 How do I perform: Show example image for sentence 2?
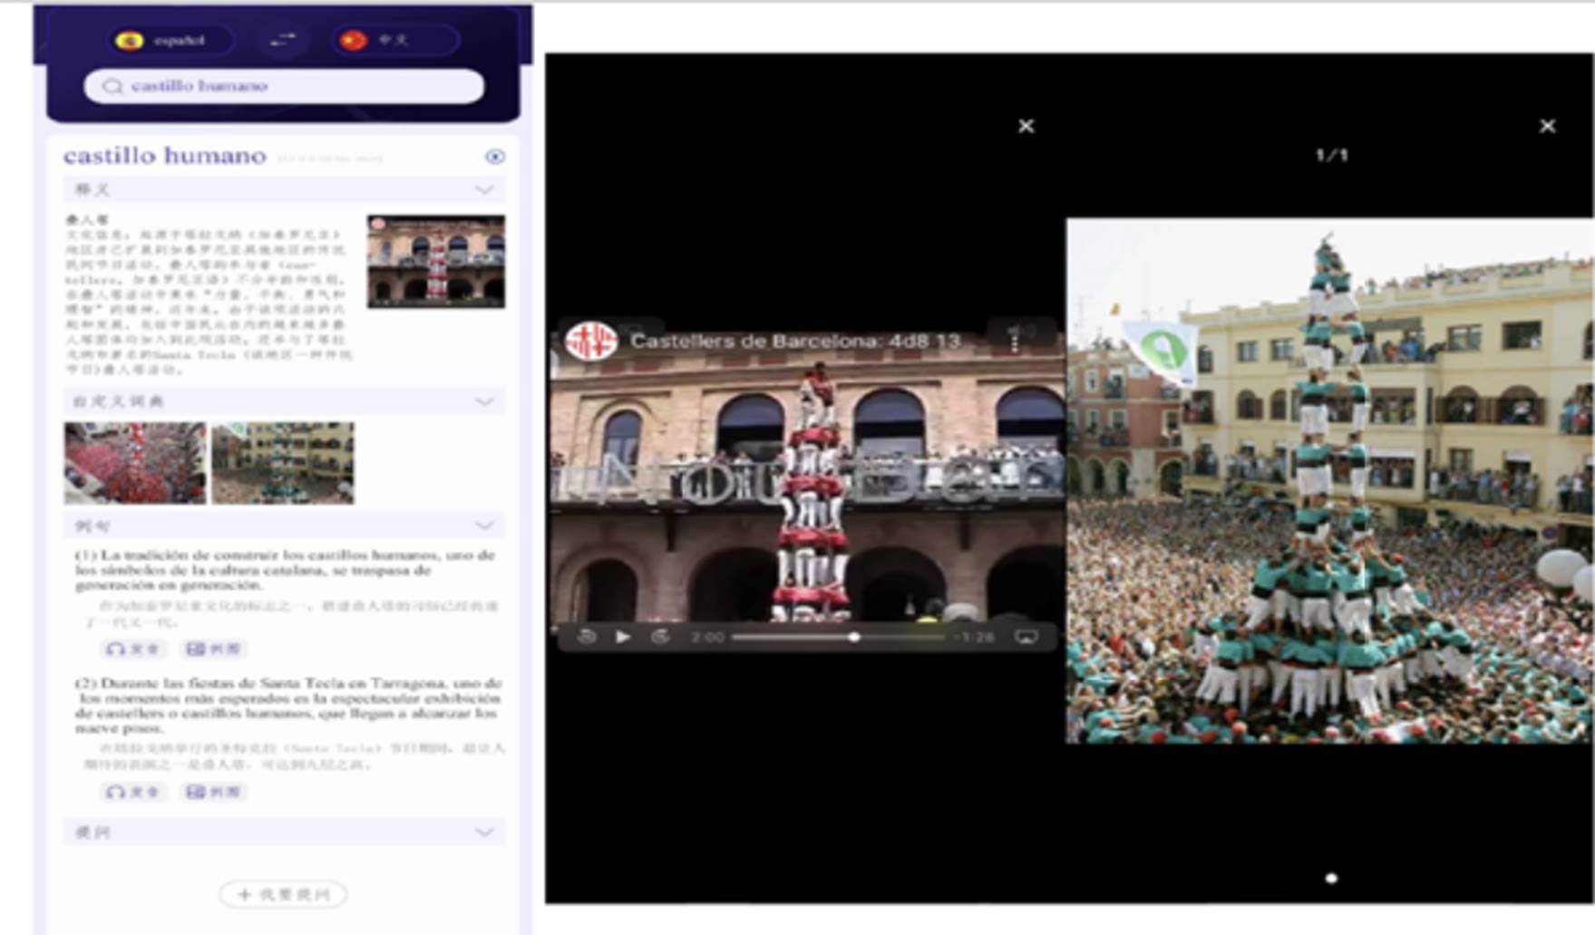click(214, 792)
